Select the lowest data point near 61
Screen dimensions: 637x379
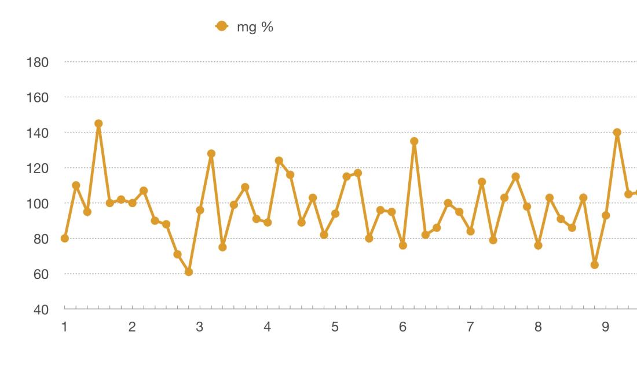tap(189, 272)
